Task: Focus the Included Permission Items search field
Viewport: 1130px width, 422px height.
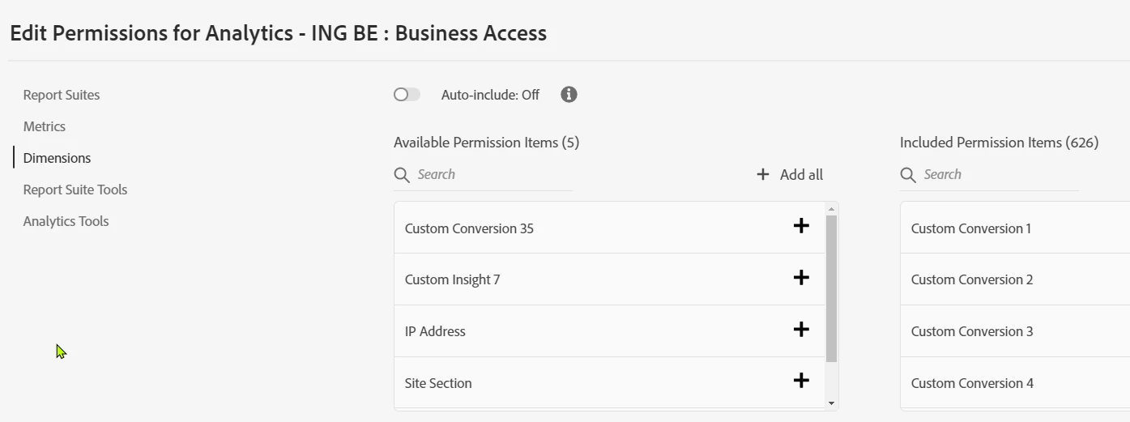Action: (x=999, y=175)
